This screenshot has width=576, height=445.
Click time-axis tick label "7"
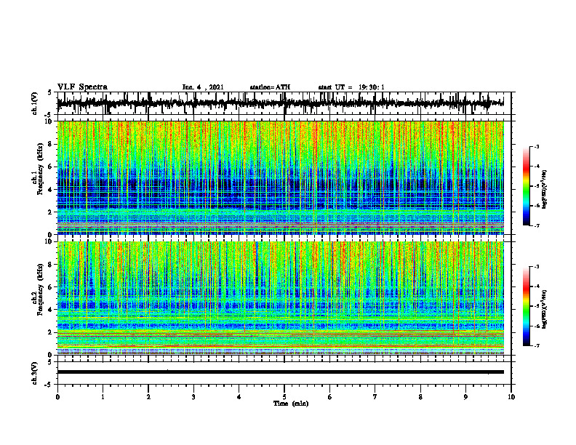point(375,397)
